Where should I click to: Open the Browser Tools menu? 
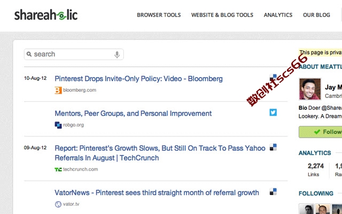(x=159, y=15)
